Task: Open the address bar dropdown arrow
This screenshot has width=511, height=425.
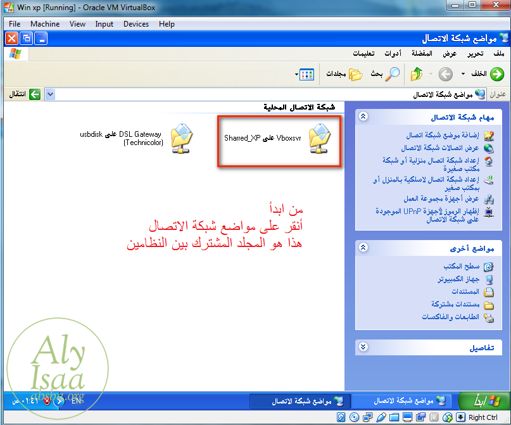Action: click(x=51, y=94)
